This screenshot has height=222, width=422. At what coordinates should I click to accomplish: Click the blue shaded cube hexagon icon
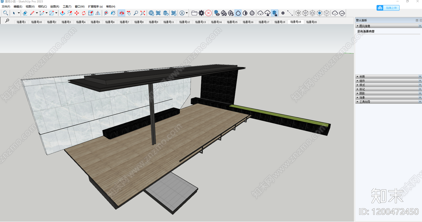tap(319, 13)
